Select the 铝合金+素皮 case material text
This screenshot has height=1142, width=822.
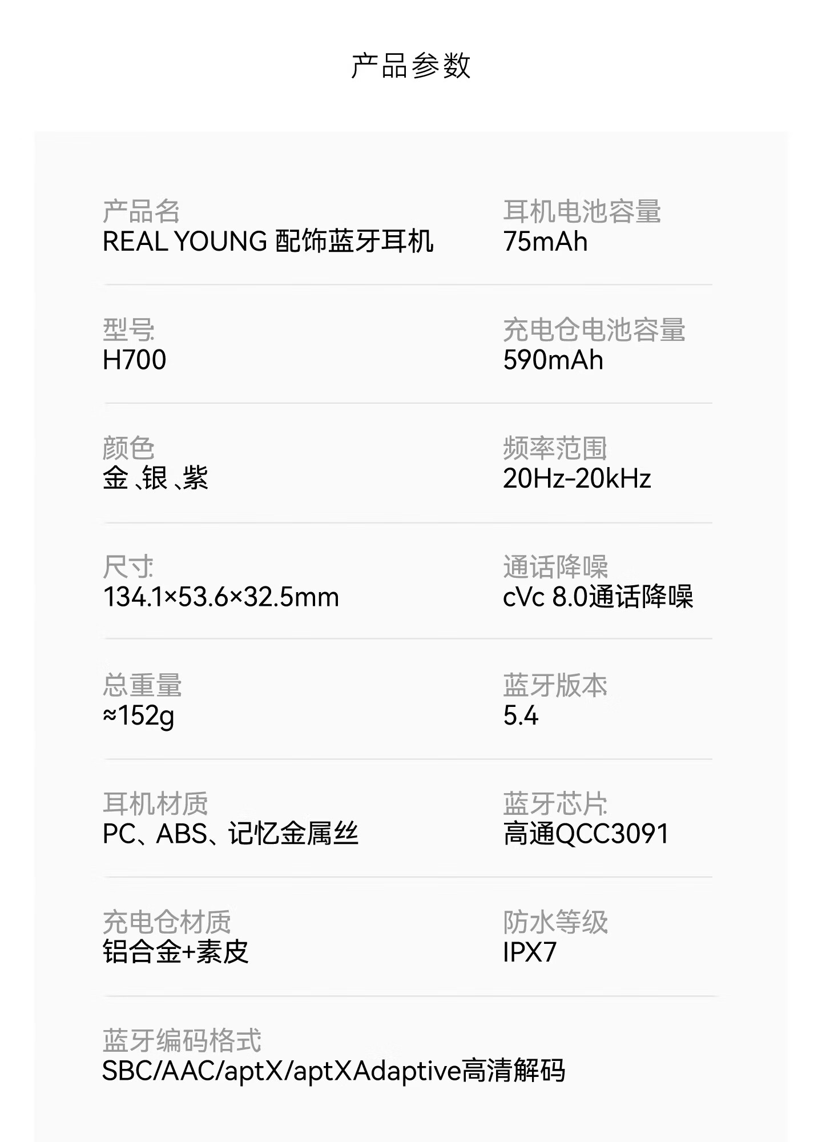[x=175, y=952]
